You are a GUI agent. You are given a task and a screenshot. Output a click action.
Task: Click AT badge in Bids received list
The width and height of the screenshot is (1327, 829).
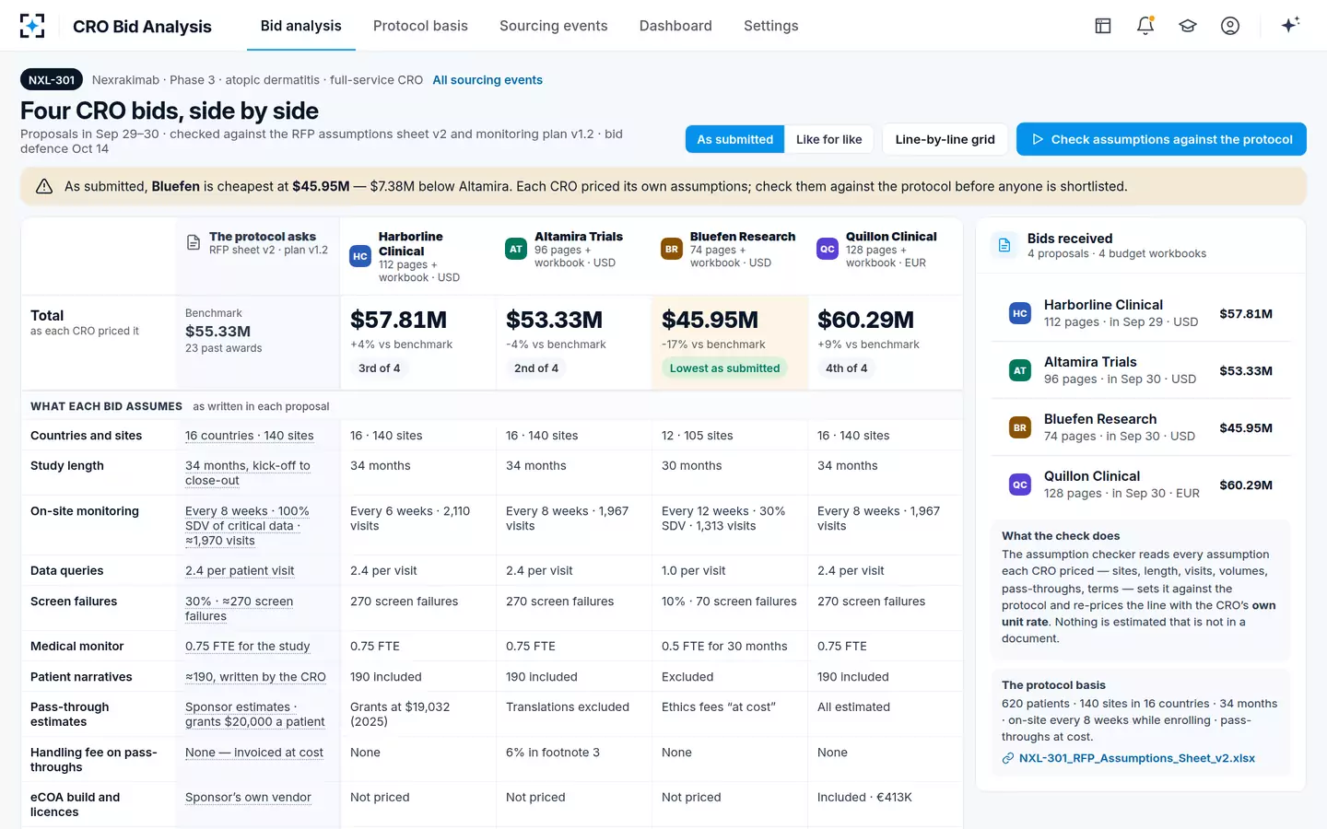point(1020,371)
